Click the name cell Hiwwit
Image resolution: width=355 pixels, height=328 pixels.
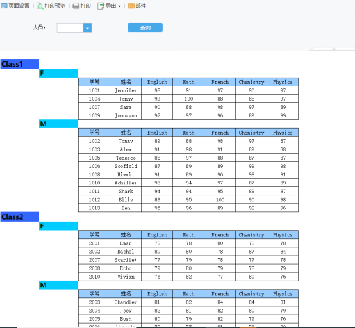[x=126, y=174]
